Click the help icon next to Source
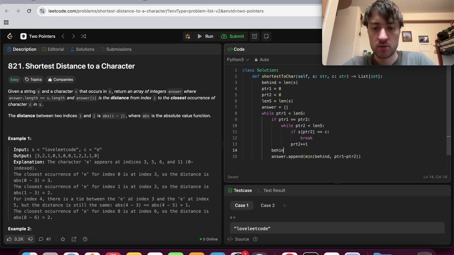Image resolution: width=454 pixels, height=255 pixels. (255, 239)
